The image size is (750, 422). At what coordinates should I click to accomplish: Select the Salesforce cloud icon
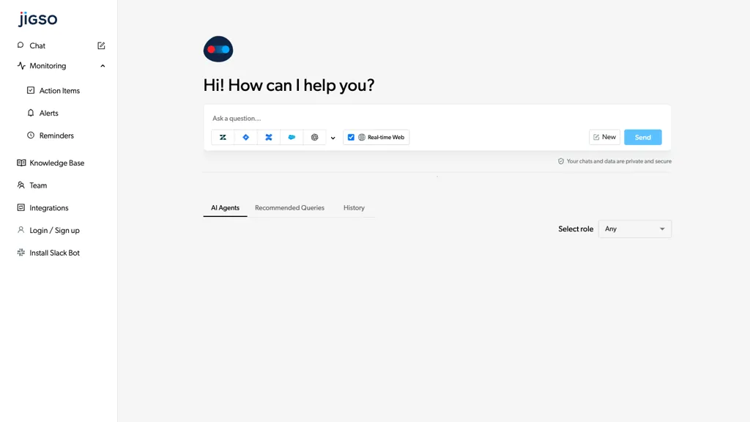coord(292,137)
